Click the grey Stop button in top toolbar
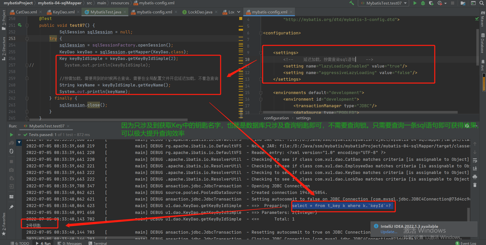Image resolution: width=486 pixels, height=245 pixels. [453, 3]
